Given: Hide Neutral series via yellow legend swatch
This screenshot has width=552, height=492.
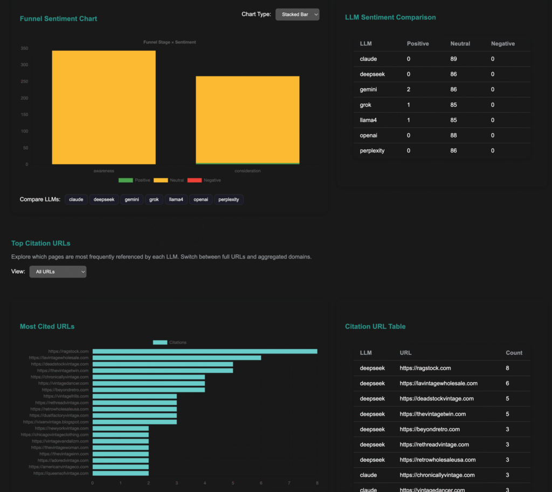Looking at the screenshot, I should (x=161, y=180).
